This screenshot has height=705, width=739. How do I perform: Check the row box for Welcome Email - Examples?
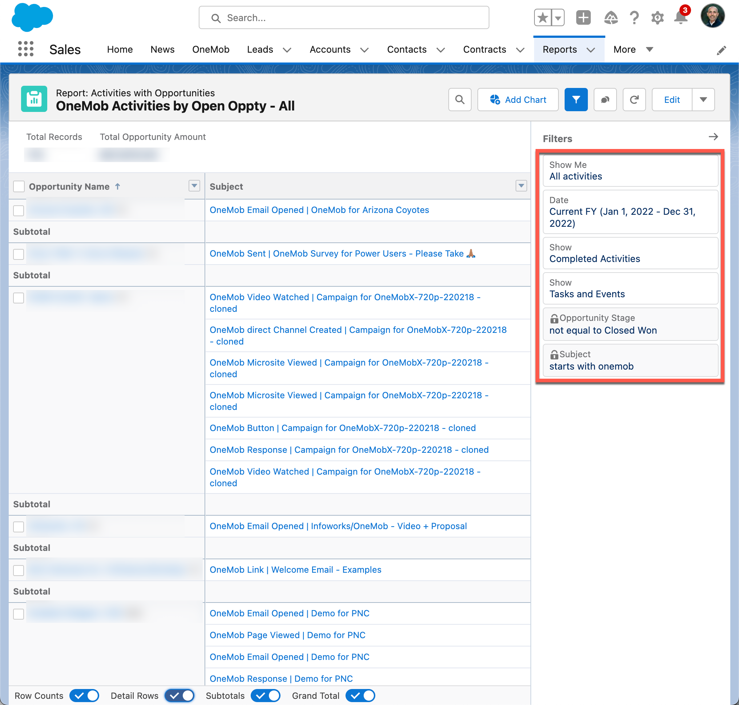(x=19, y=570)
